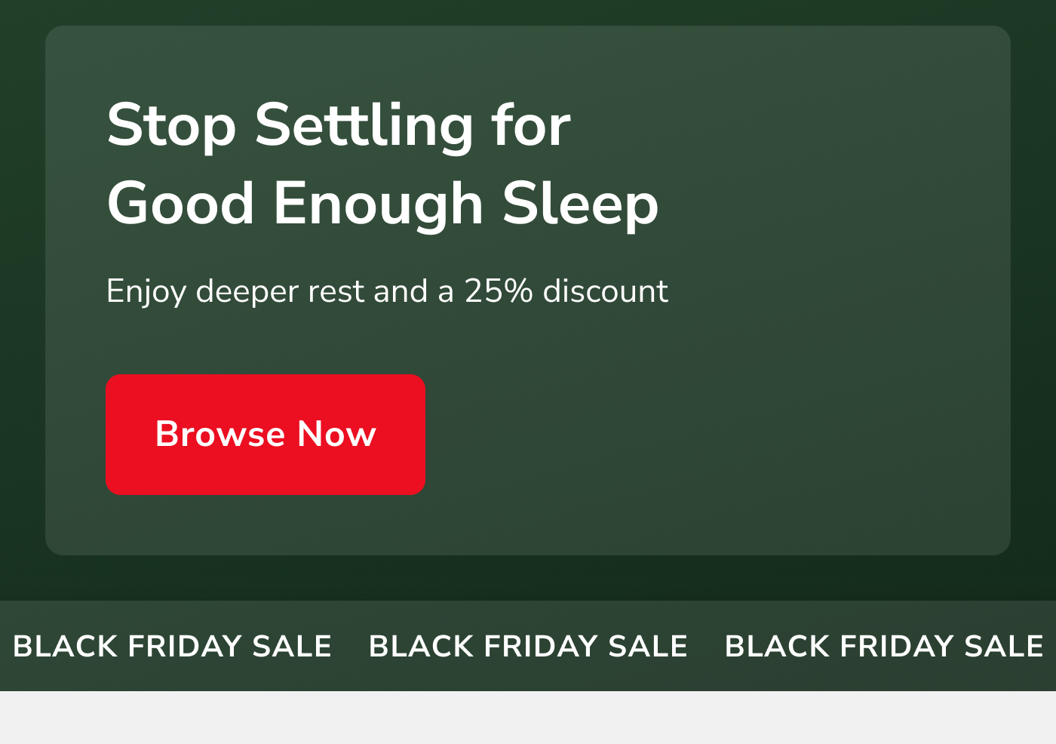The image size is (1056, 744).
Task: Click the word "for" in the headline
Action: (530, 126)
